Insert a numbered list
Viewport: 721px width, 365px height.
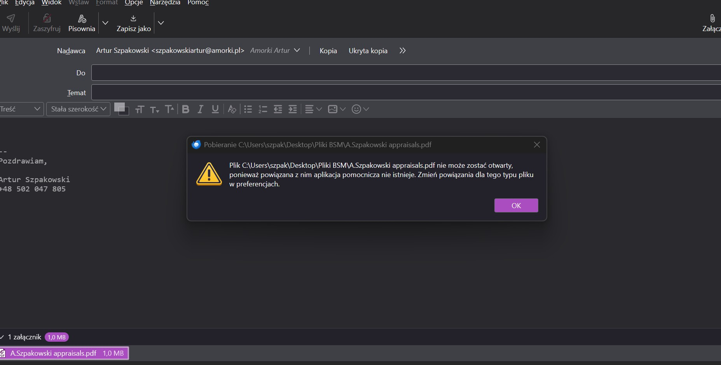click(263, 109)
